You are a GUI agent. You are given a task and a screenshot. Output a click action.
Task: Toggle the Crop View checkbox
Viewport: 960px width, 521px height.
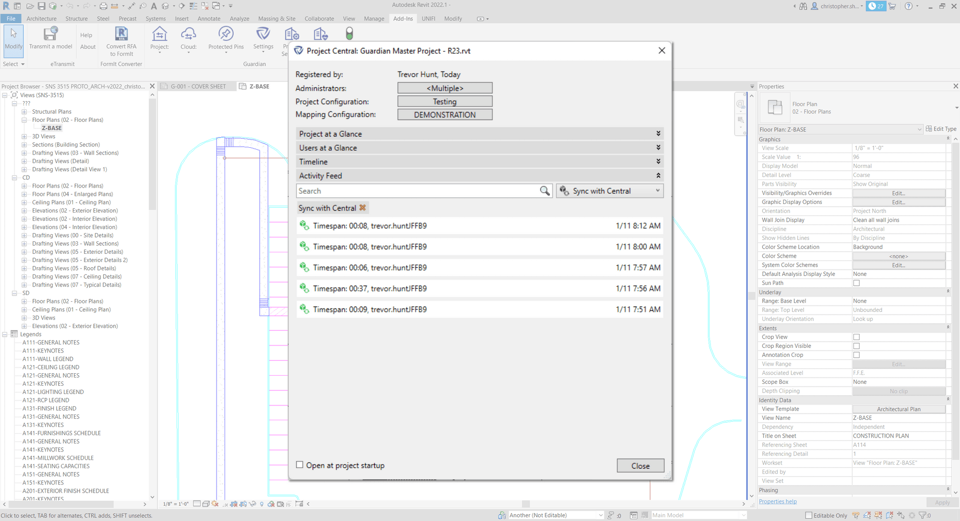click(x=856, y=337)
